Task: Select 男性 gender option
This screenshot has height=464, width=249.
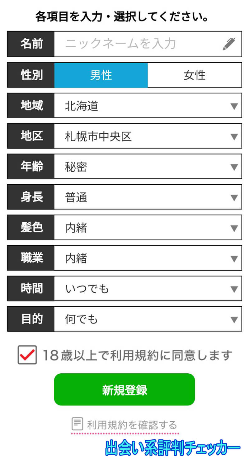Action: [x=101, y=75]
